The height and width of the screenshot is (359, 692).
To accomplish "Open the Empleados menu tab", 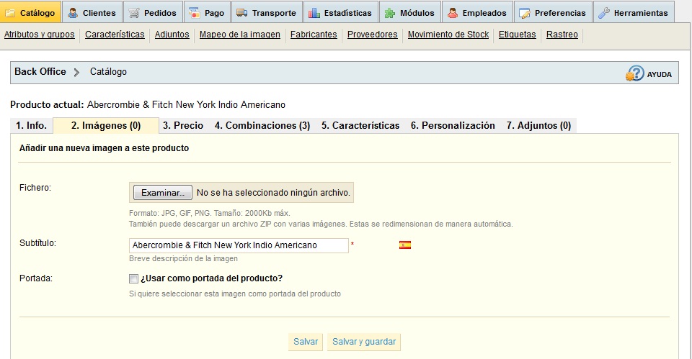I will [x=477, y=12].
